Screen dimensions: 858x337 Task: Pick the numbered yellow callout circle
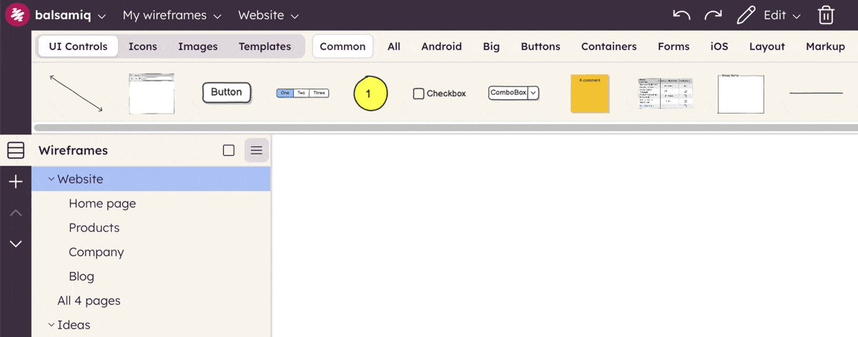pyautogui.click(x=370, y=94)
